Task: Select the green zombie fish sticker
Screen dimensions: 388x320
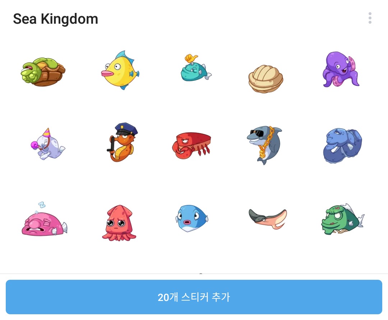Action: pos(343,219)
